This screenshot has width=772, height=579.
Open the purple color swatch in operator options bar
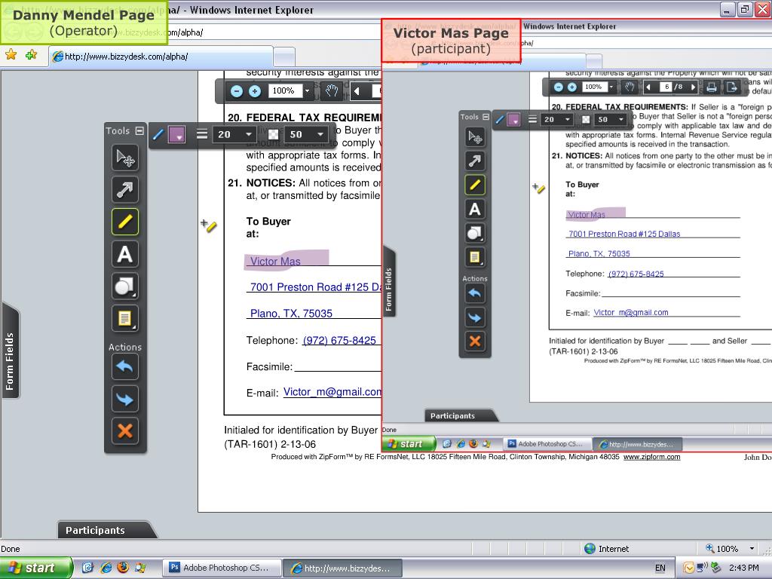176,134
